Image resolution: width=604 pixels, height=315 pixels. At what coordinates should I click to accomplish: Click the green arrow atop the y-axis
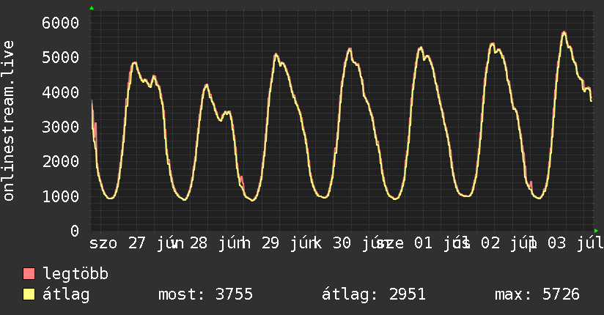click(92, 8)
